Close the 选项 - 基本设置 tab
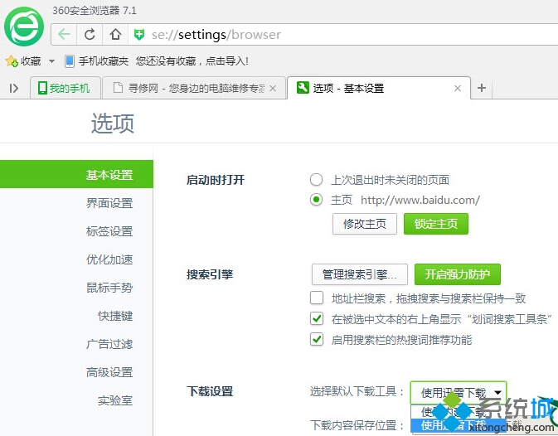558x436 pixels. (457, 89)
